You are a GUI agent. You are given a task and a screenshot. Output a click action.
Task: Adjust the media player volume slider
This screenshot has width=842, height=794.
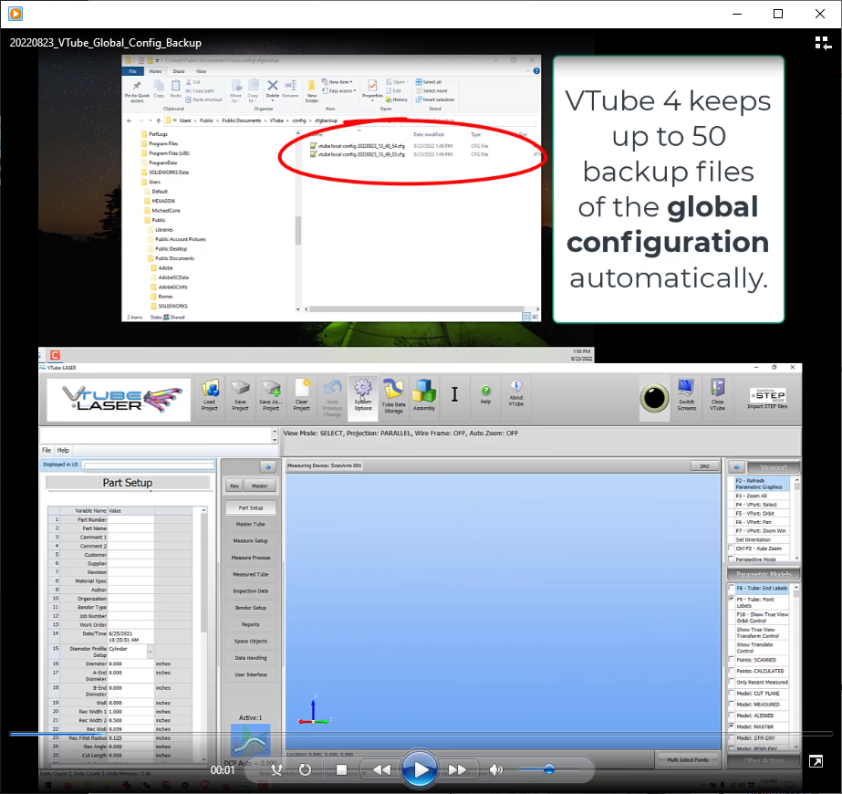(549, 769)
